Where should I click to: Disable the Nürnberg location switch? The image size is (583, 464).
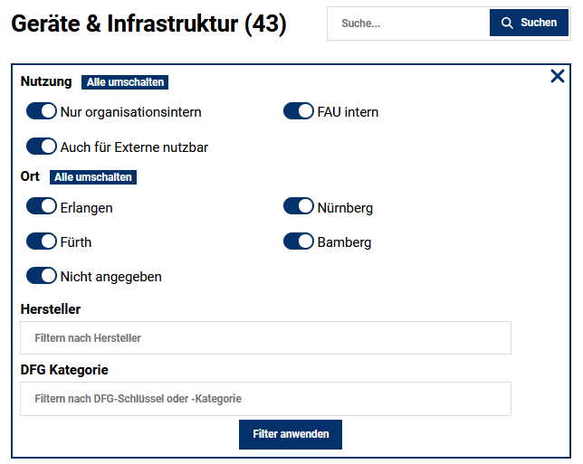(299, 206)
